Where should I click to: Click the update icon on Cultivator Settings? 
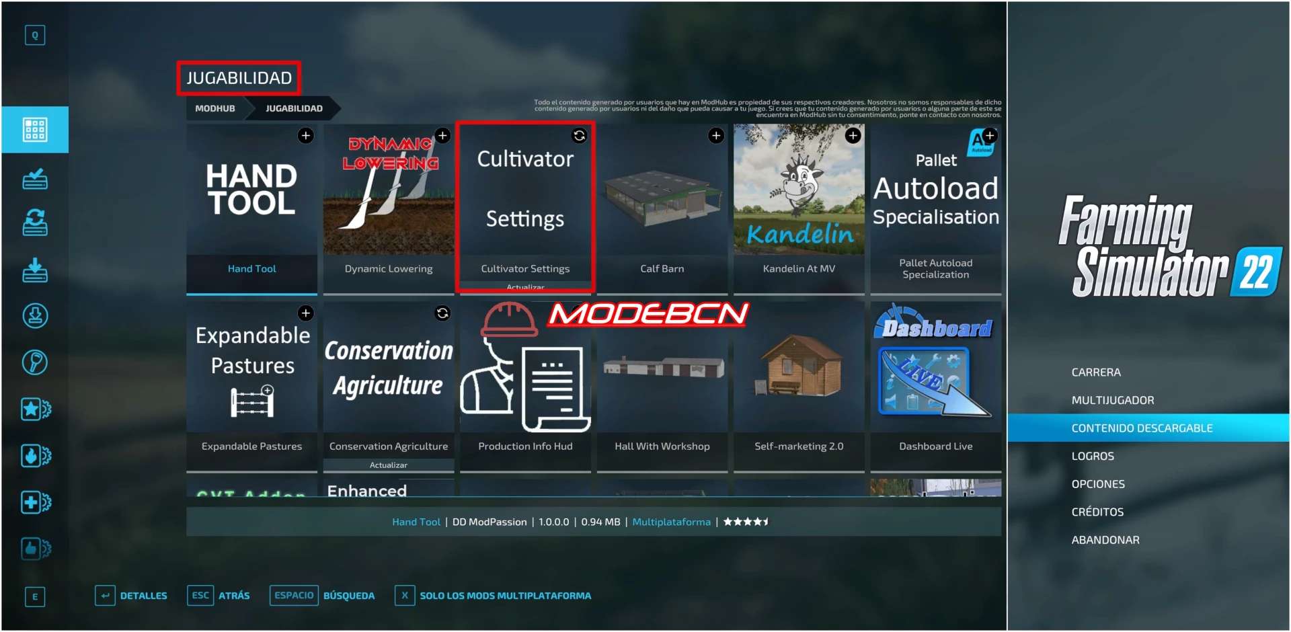click(x=579, y=136)
